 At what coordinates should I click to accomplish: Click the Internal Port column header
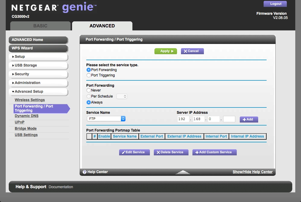(216, 136)
